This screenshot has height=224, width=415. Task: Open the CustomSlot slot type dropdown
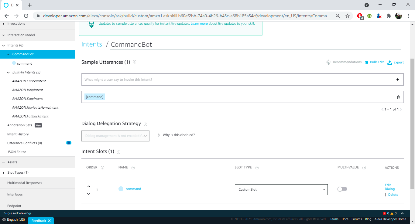(x=281, y=190)
